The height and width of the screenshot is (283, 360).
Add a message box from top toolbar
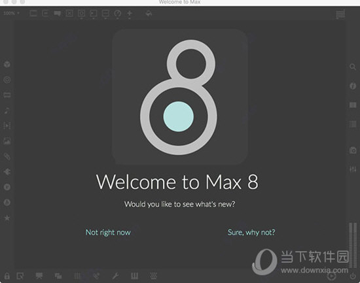point(45,14)
